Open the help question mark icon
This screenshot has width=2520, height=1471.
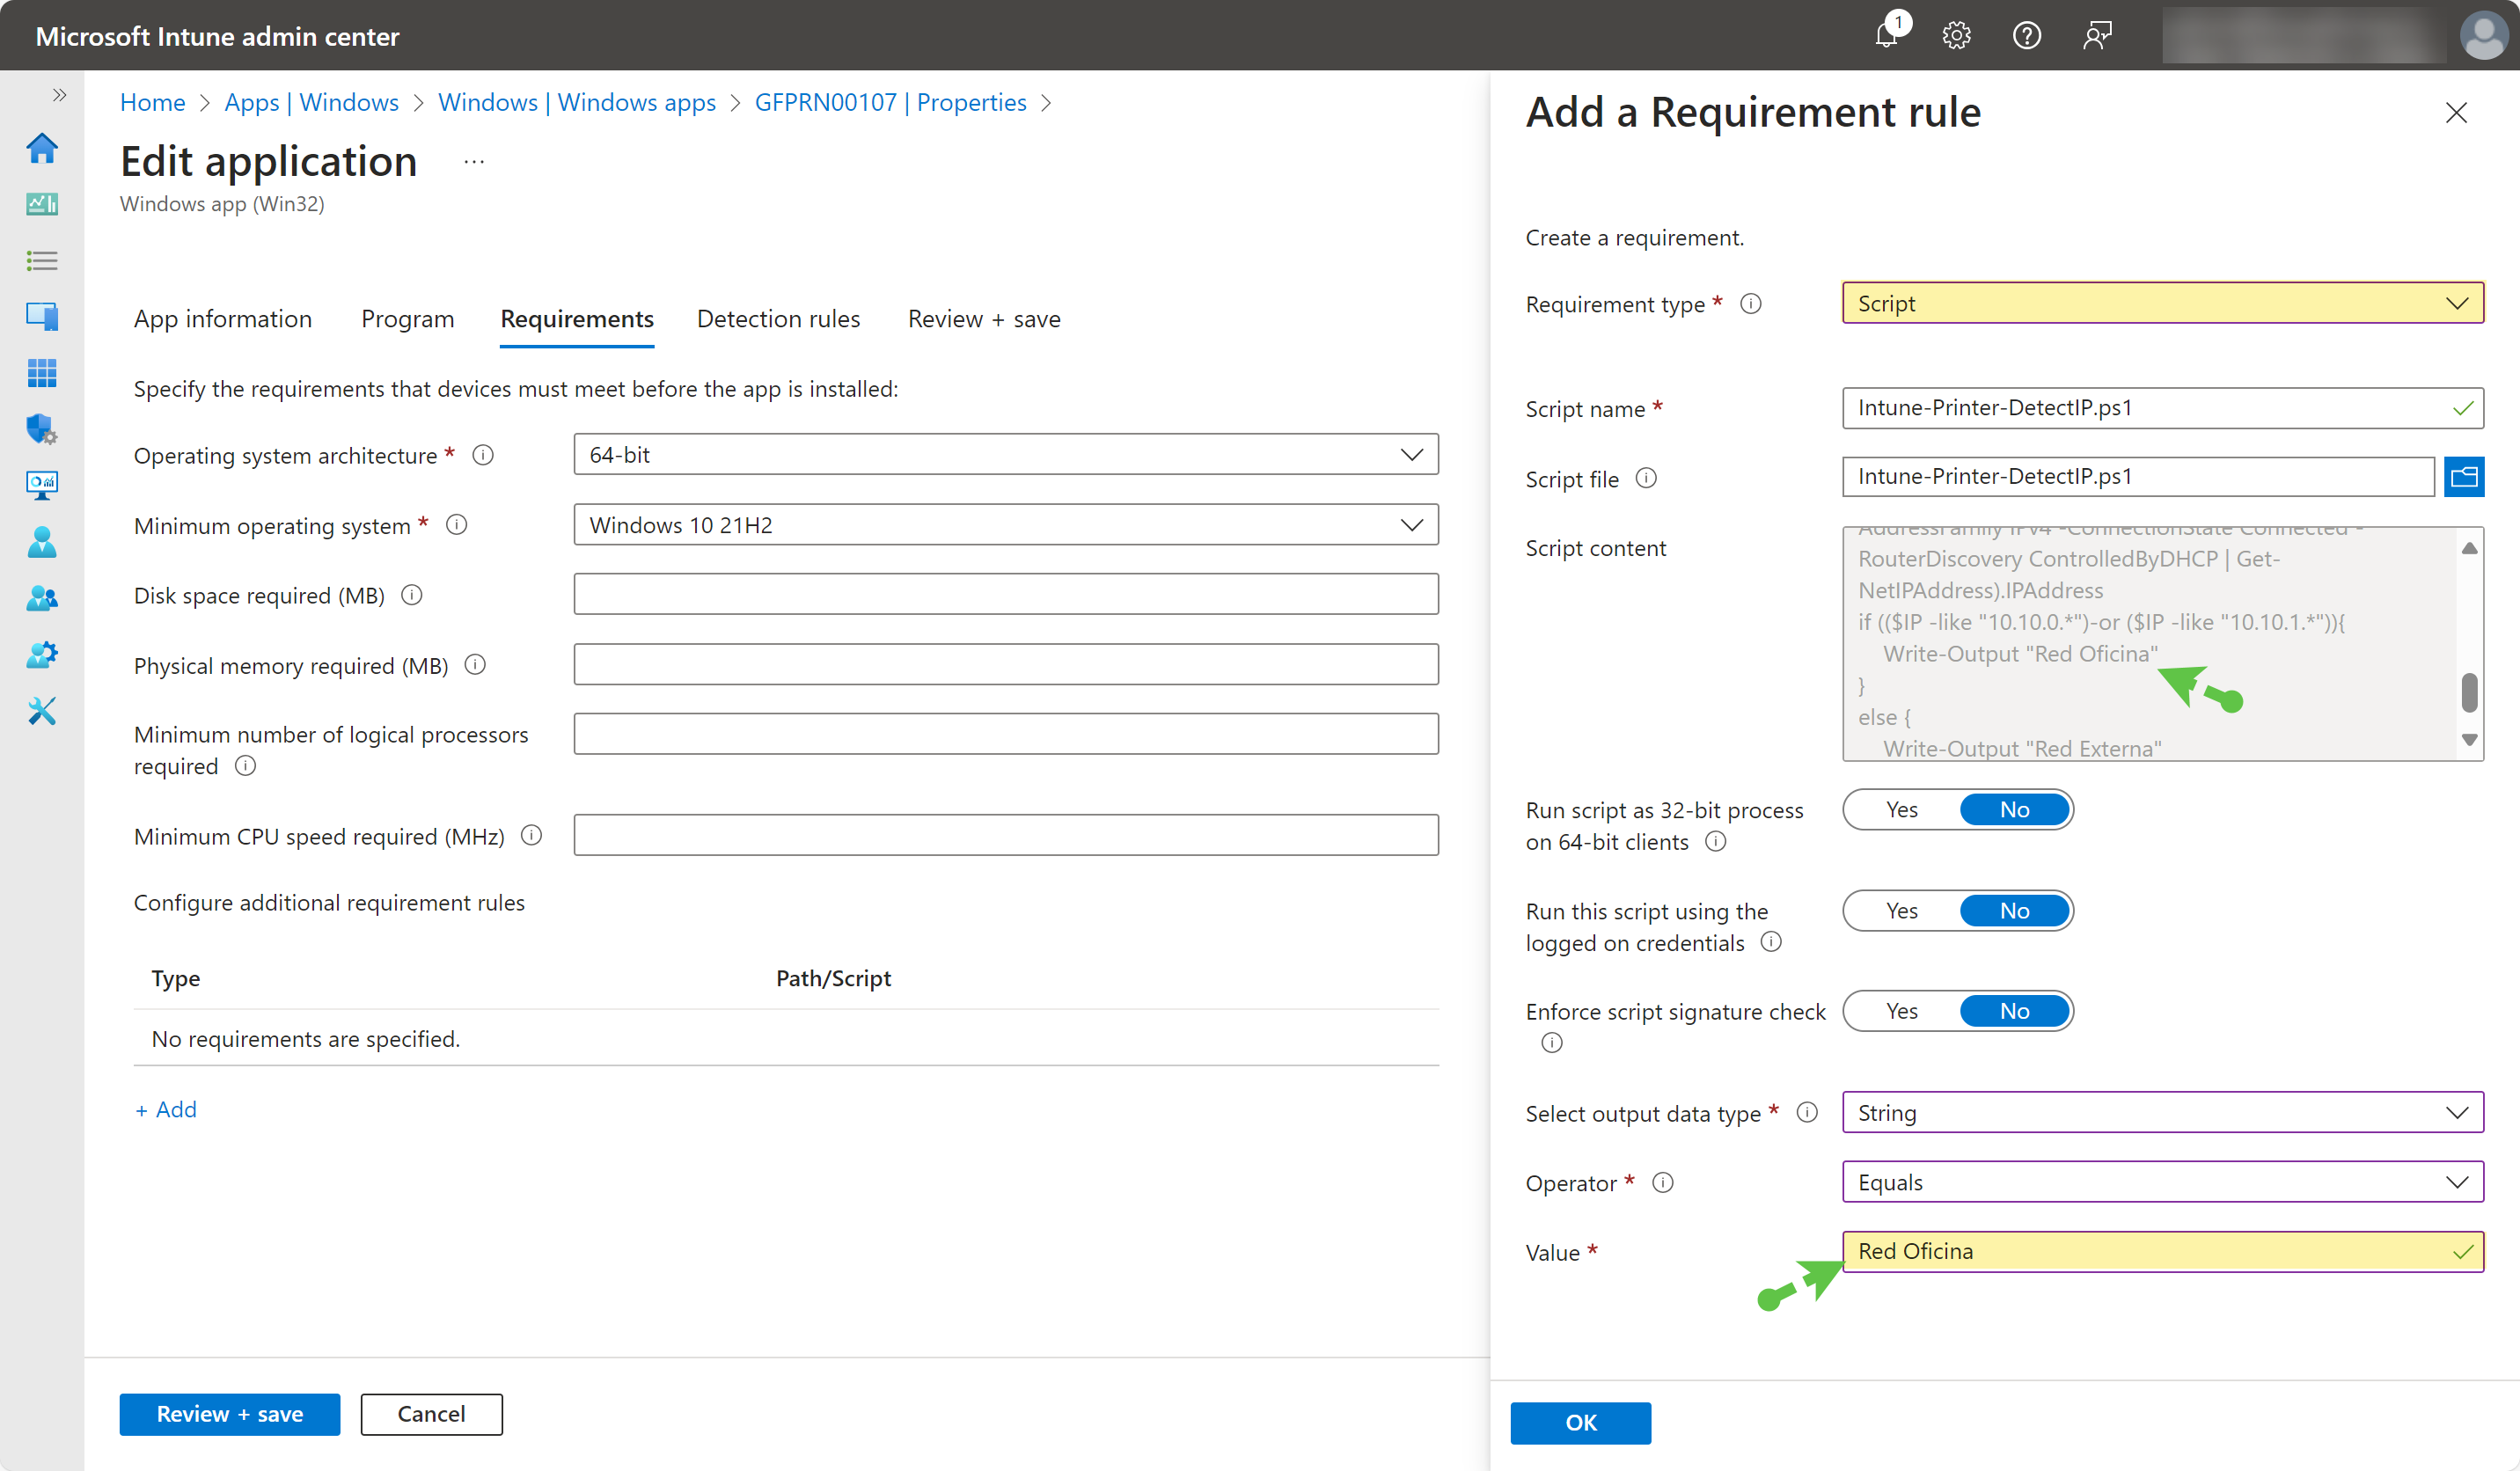(2026, 36)
